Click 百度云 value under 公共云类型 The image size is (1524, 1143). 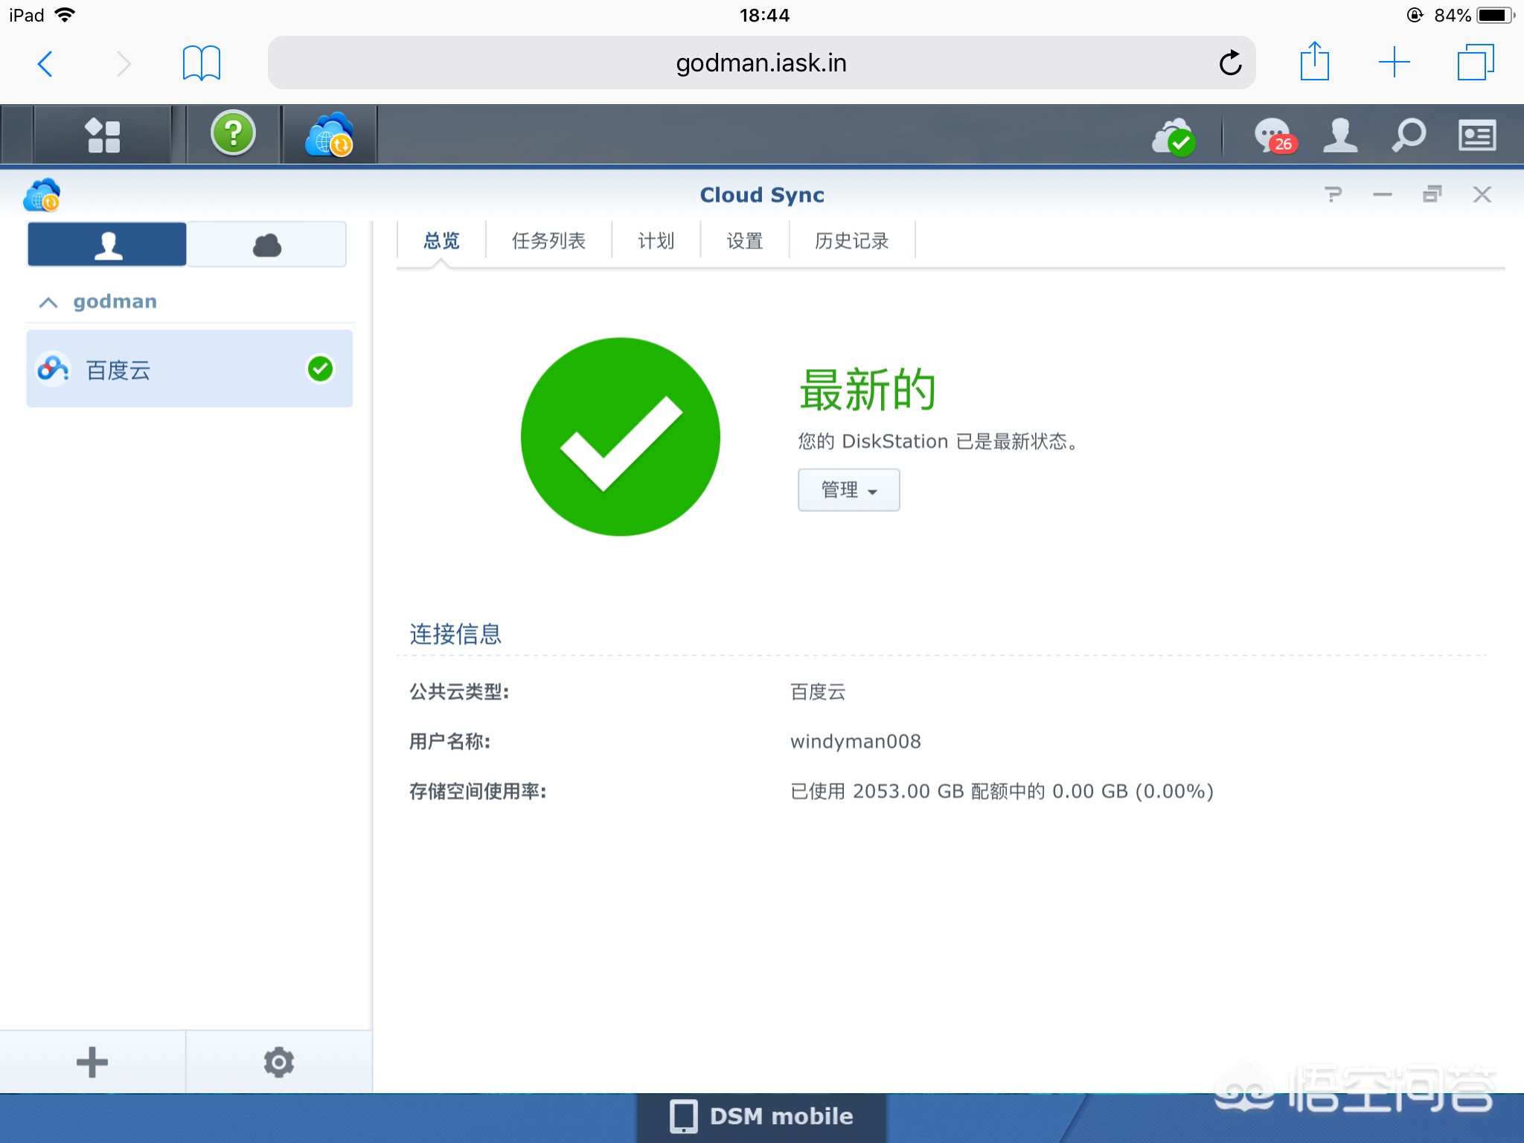(x=818, y=692)
